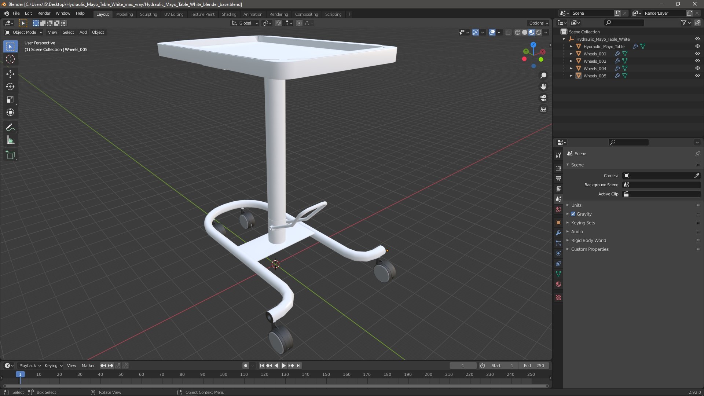
Task: Toggle camera view icon in viewport
Action: pyautogui.click(x=543, y=98)
